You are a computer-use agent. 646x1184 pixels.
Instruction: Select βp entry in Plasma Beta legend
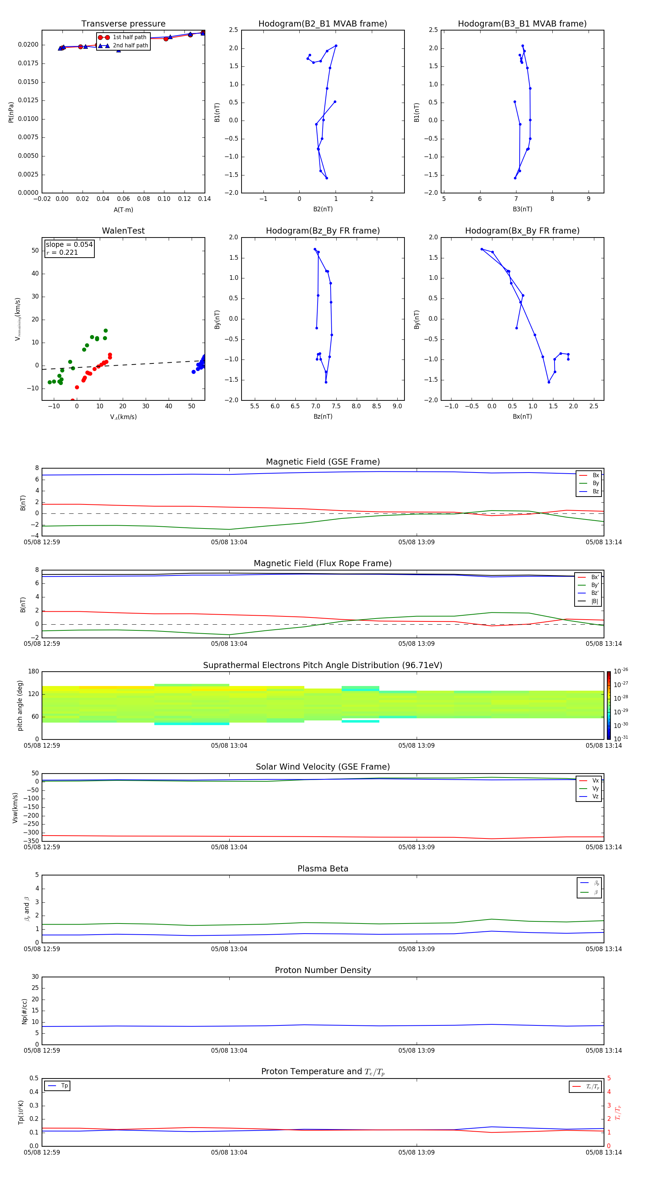589,883
